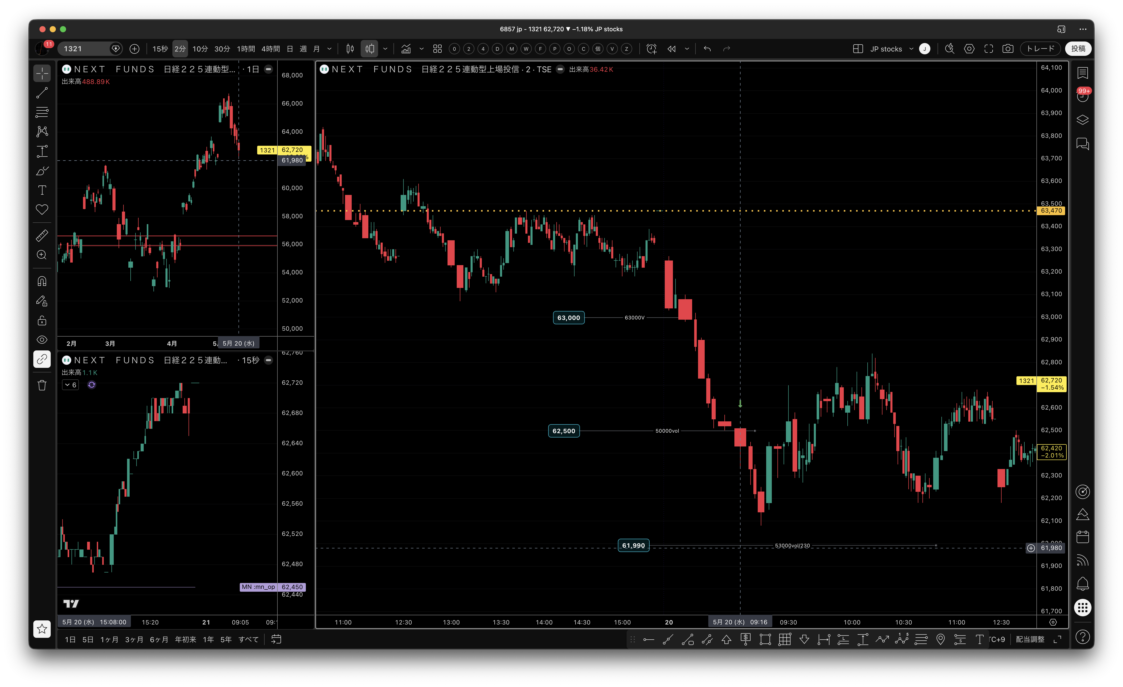
Task: Select the dollar price label drawing shortcut
Action: pos(746,640)
